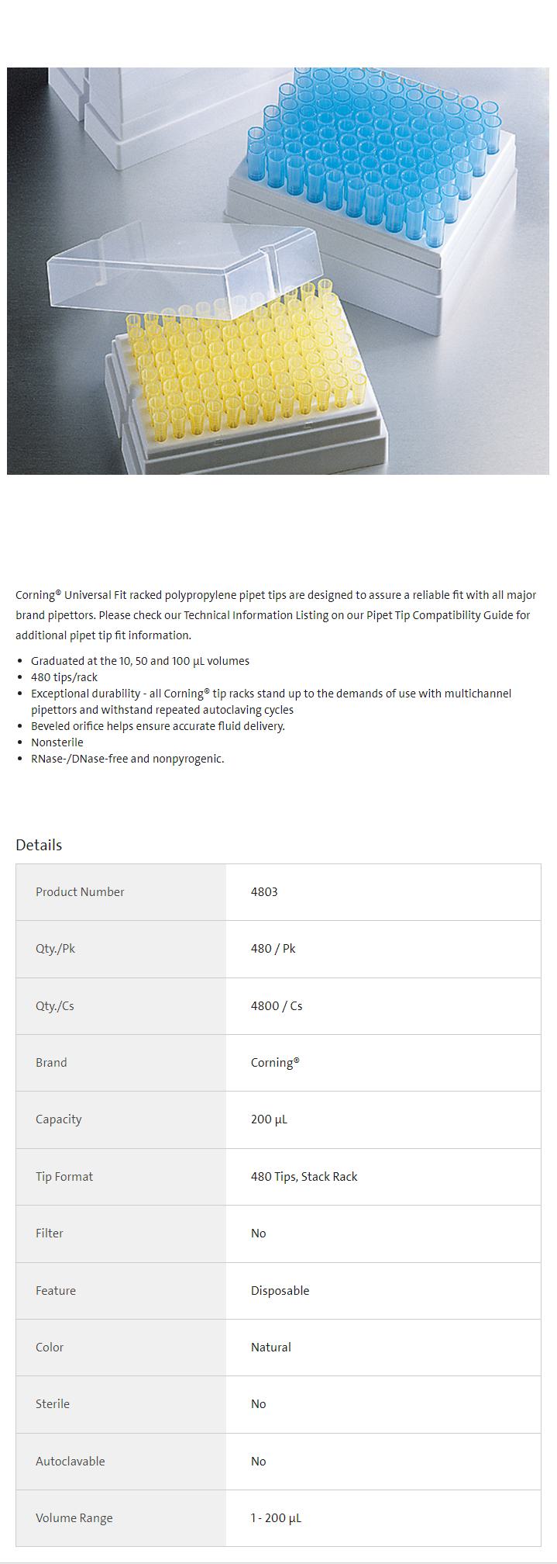The width and height of the screenshot is (557, 1564).
Task: Click the "Sterile" row label
Action: (53, 1404)
